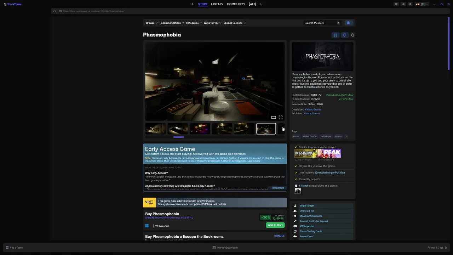Go forward with the right arrow
The image size is (453, 255).
(260, 4)
